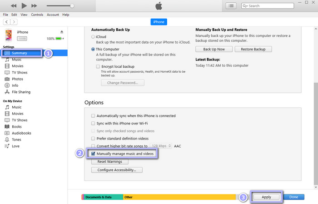Image resolution: width=318 pixels, height=204 pixels.
Task: Enable Encrypt local backup checkbox
Action: [x=98, y=66]
